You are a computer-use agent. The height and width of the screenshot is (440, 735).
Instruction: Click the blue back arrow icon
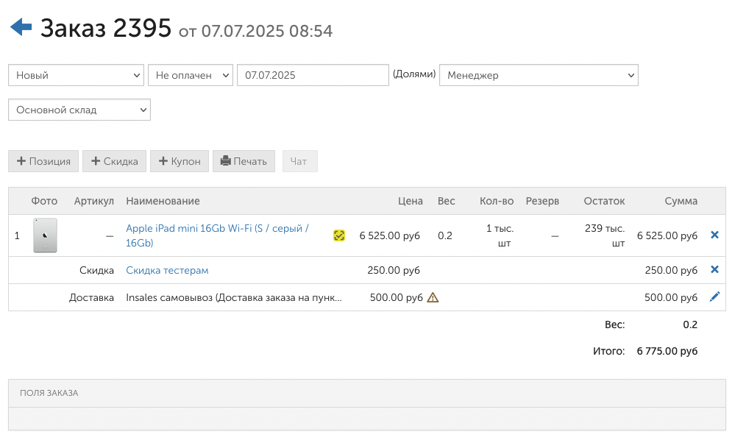21,28
